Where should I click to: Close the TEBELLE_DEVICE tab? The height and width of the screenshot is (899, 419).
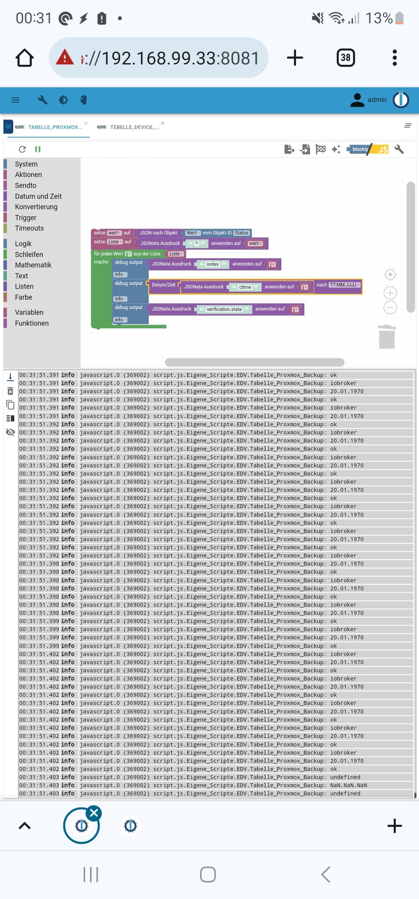click(163, 123)
